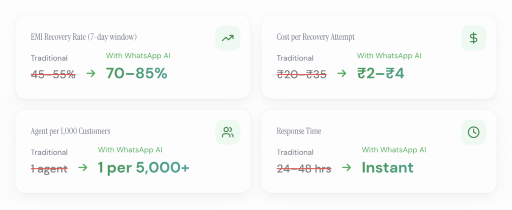Click the struck-through 24–48 hrs text
This screenshot has width=512, height=210.
point(304,169)
